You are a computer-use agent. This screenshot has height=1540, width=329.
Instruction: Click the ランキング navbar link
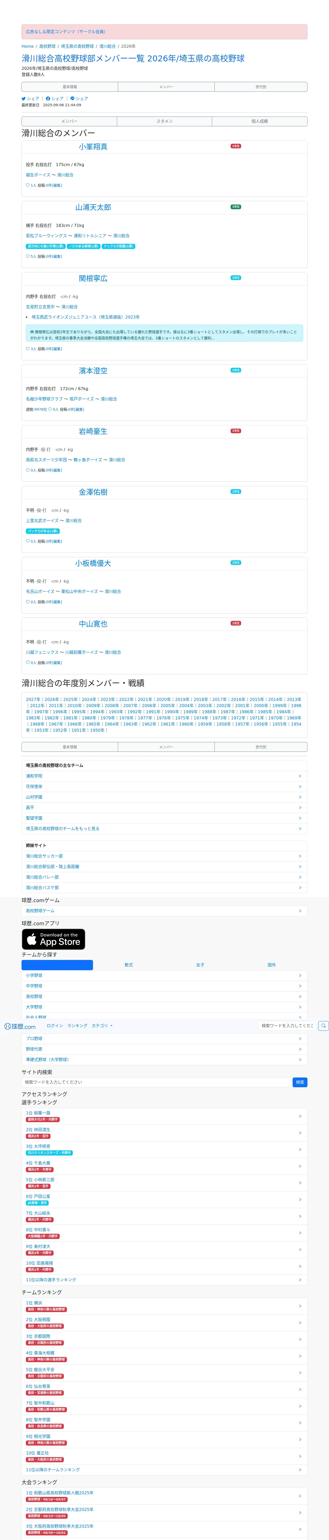click(x=77, y=1026)
